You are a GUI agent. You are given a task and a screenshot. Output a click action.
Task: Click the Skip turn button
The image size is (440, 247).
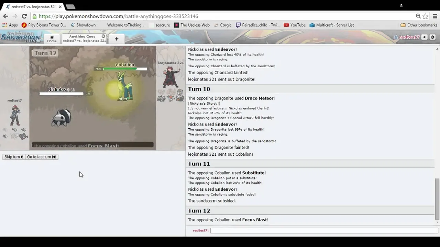pyautogui.click(x=14, y=157)
